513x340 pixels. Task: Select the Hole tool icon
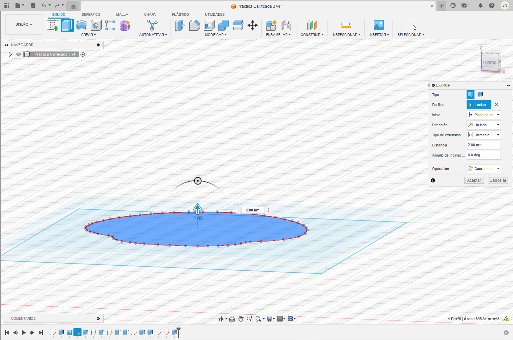[96, 25]
